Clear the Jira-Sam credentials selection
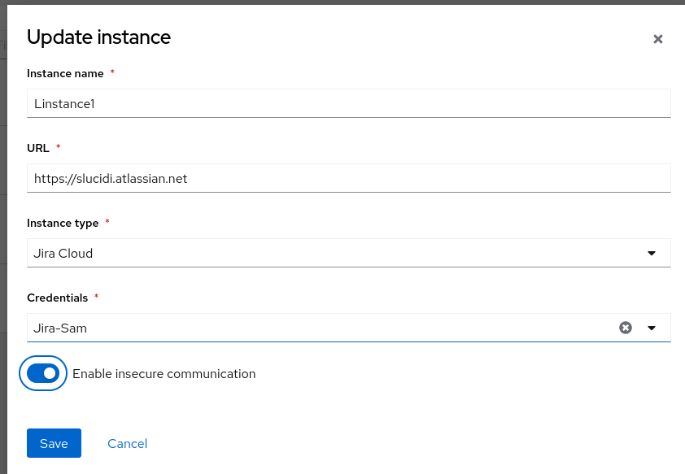 625,328
